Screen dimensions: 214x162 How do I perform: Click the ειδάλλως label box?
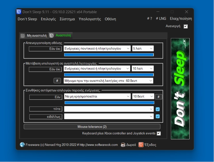[x=46, y=117]
